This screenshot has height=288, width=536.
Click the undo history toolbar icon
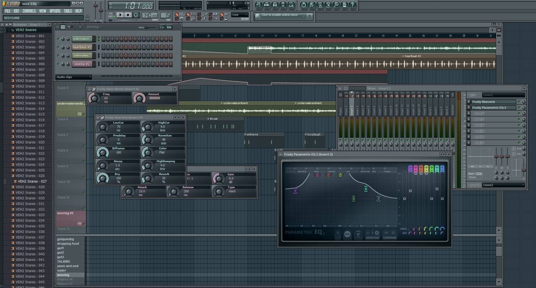point(304,5)
